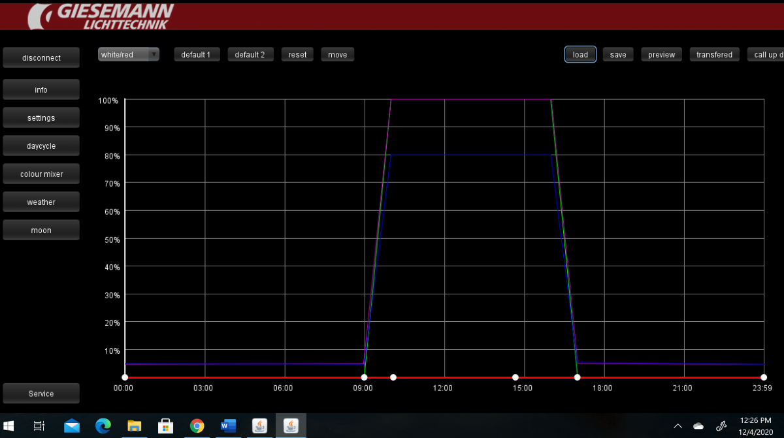Open Task View in the taskbar
784x438 pixels.
tap(39, 426)
